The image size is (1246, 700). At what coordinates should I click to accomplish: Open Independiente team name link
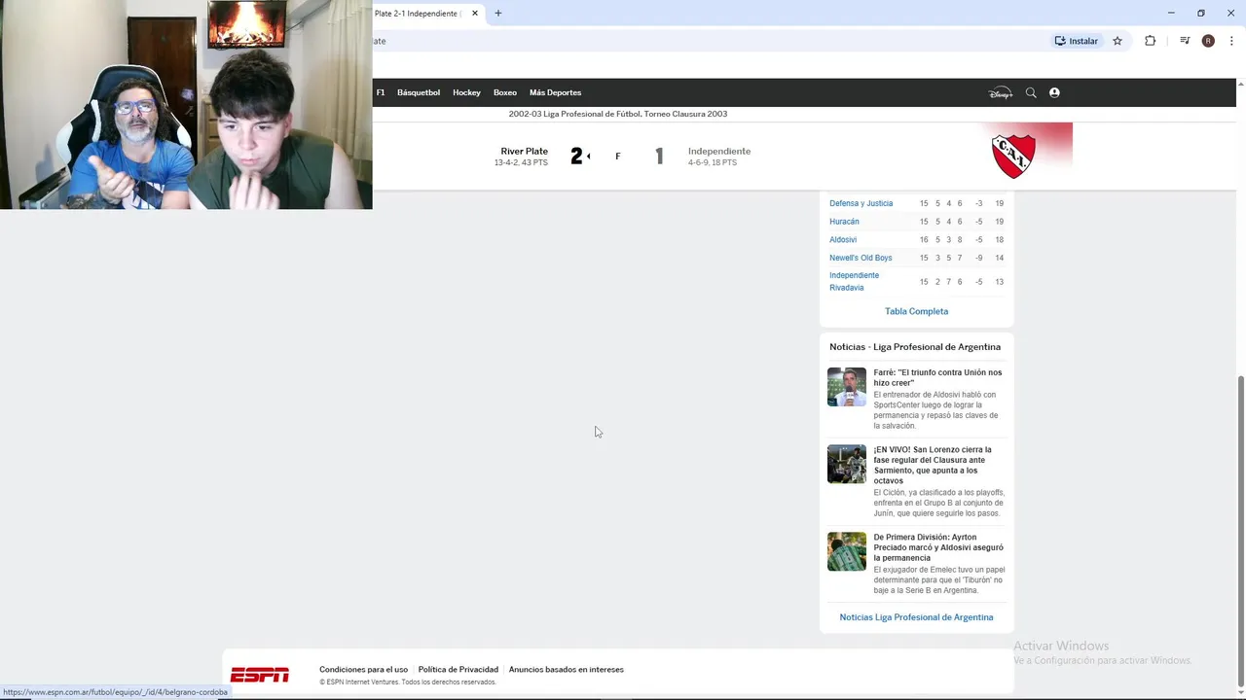point(719,151)
